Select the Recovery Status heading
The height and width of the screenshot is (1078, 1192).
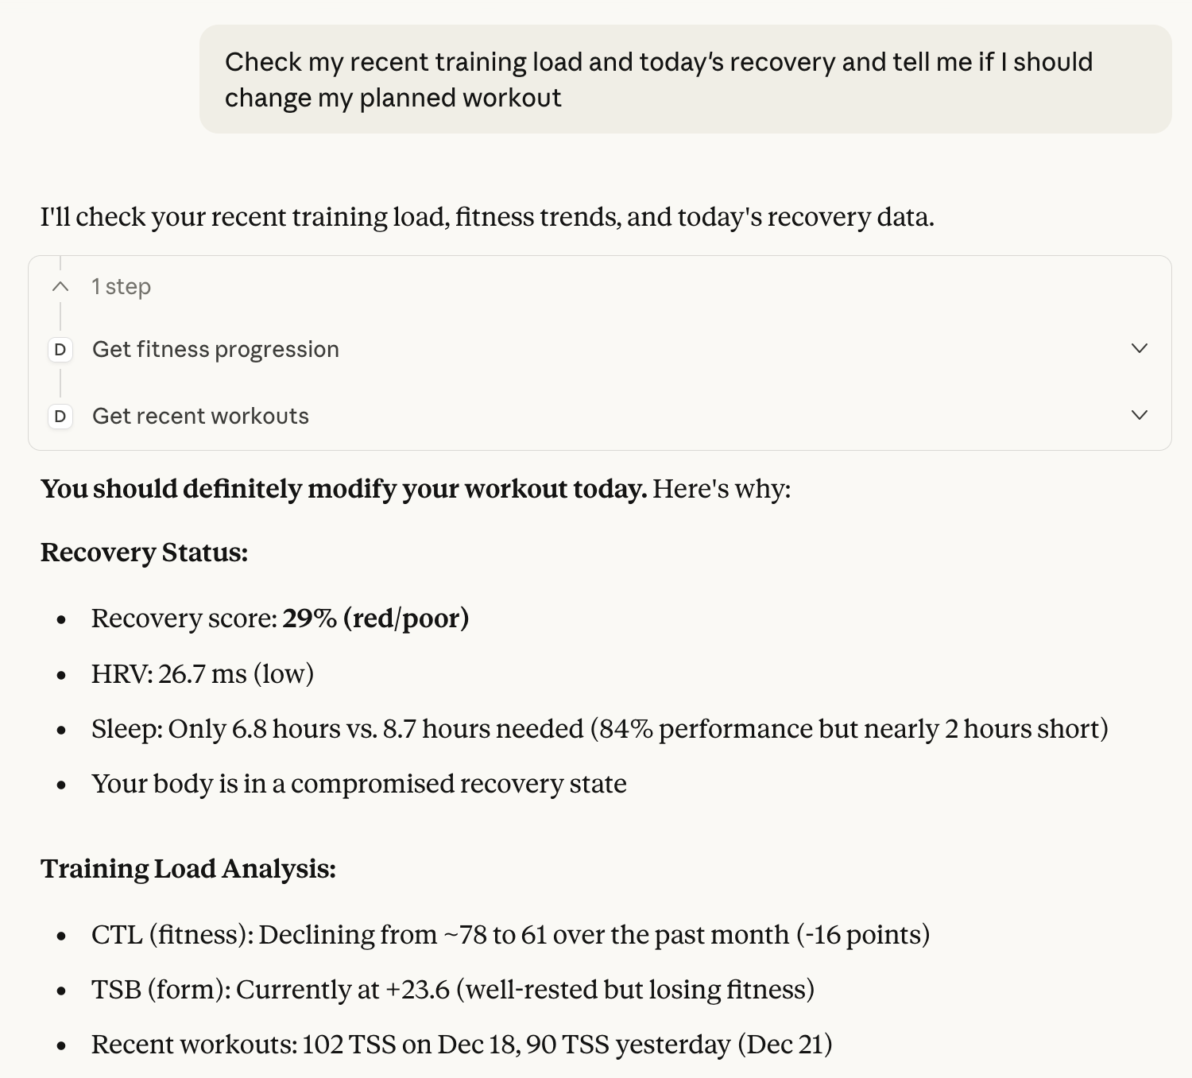coord(144,553)
